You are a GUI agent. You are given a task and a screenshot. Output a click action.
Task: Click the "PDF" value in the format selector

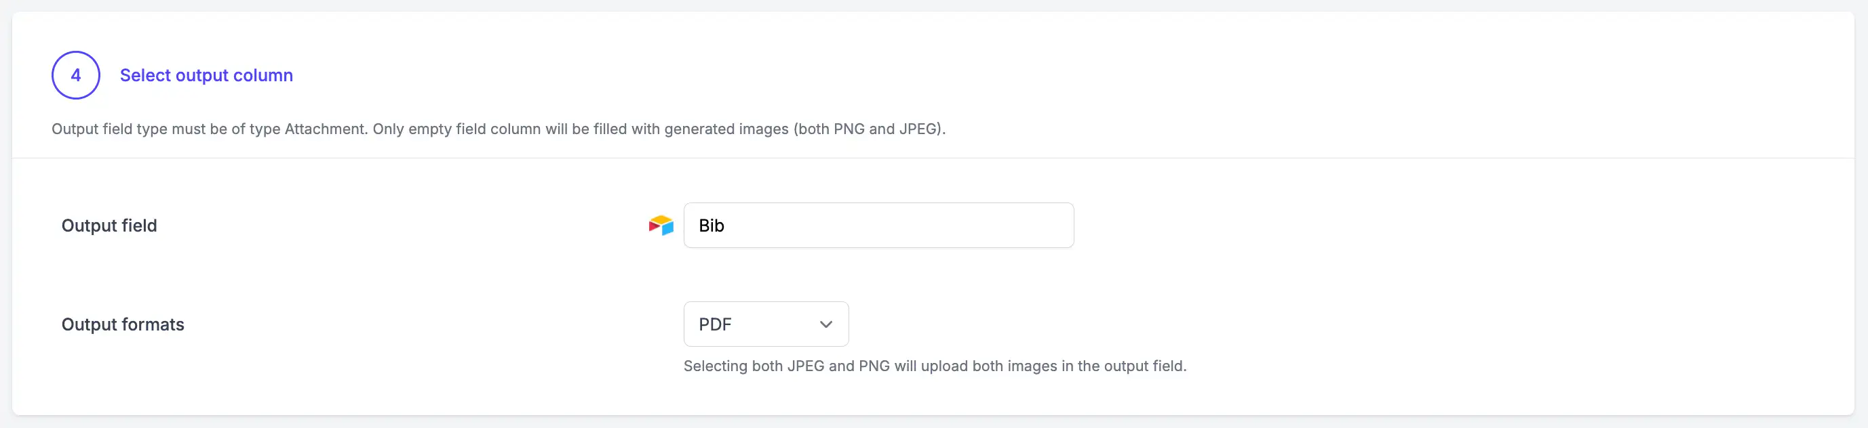coord(714,324)
